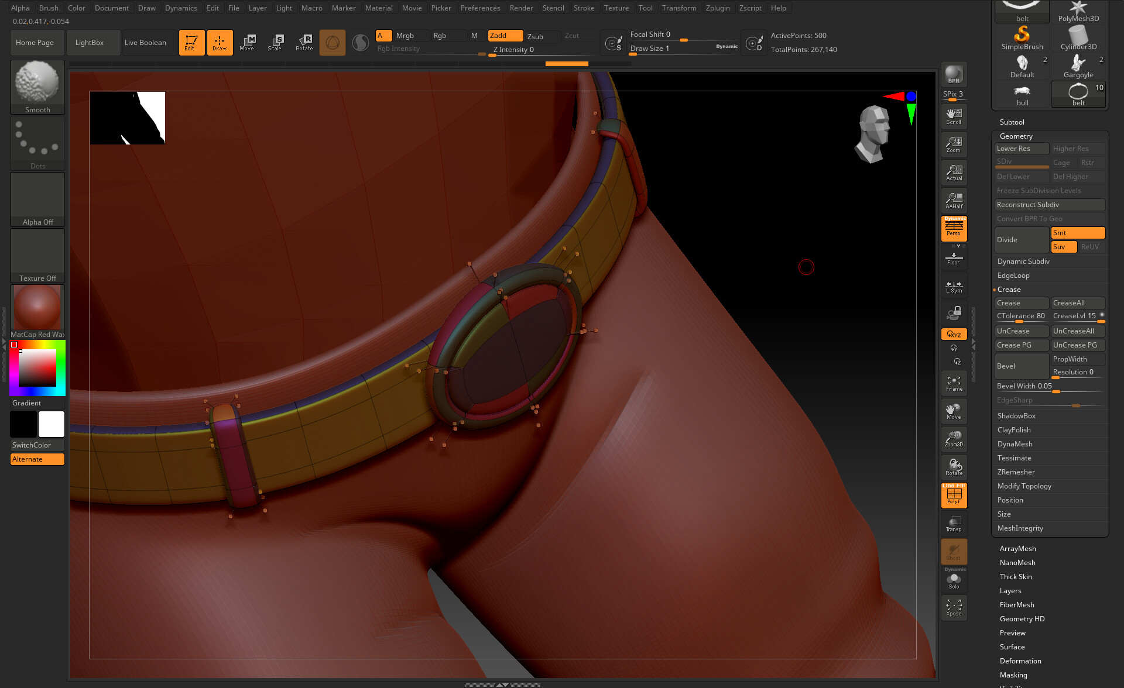Click the Divide button
Image resolution: width=1124 pixels, height=688 pixels.
1022,240
